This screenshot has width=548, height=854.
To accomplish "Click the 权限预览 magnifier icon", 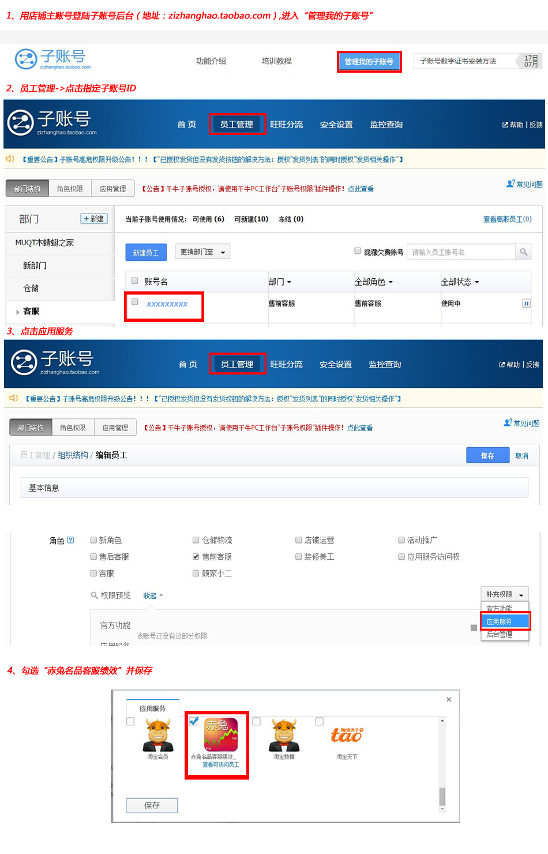I will tap(94, 595).
